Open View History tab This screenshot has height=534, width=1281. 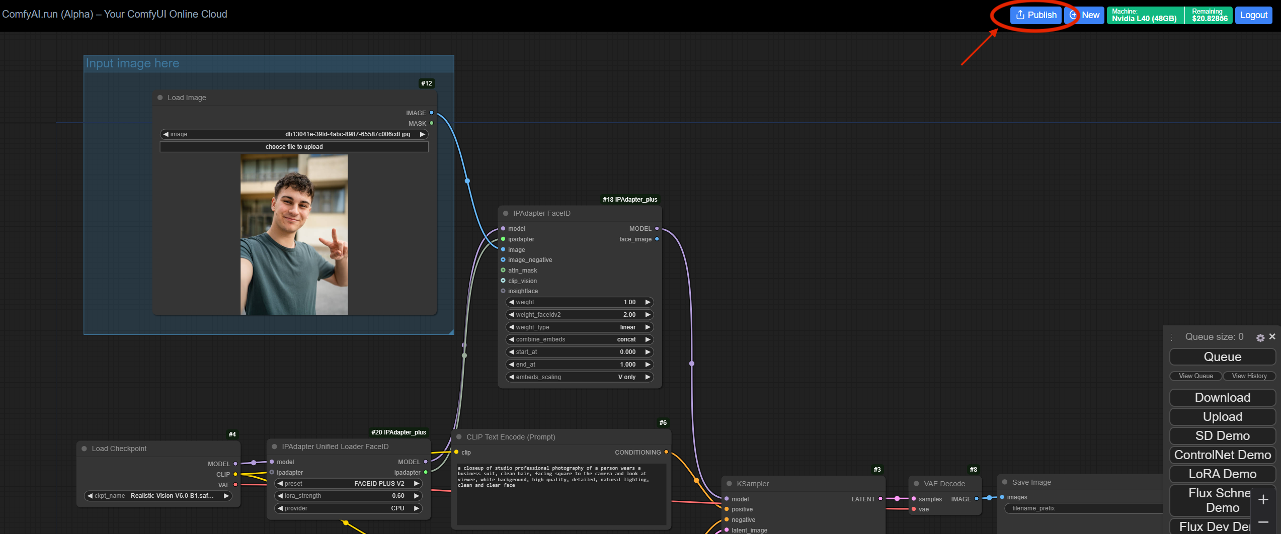click(1249, 376)
